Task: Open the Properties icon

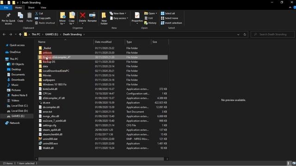Action: click(x=137, y=15)
